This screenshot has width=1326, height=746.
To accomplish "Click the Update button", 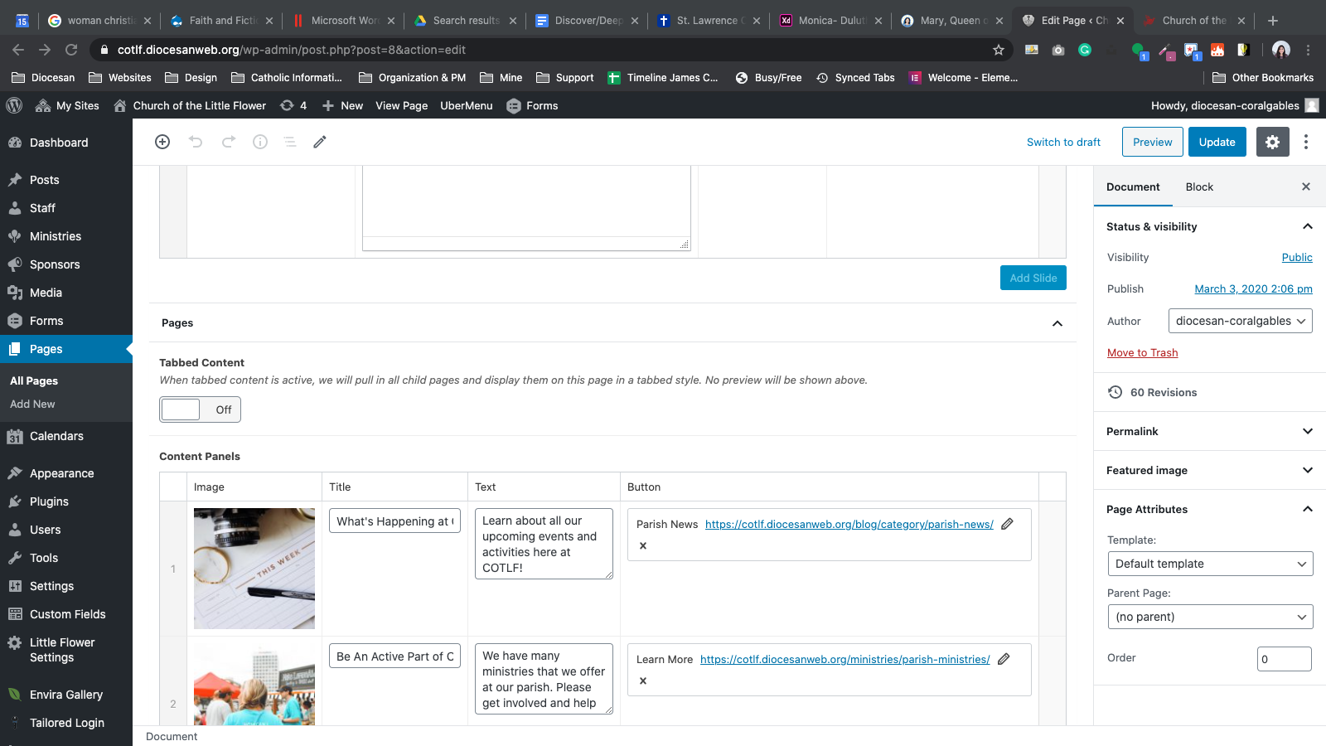I will [1217, 142].
